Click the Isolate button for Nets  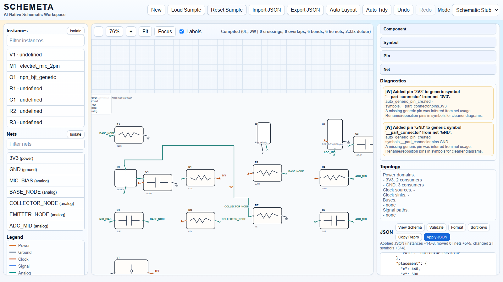[75, 134]
